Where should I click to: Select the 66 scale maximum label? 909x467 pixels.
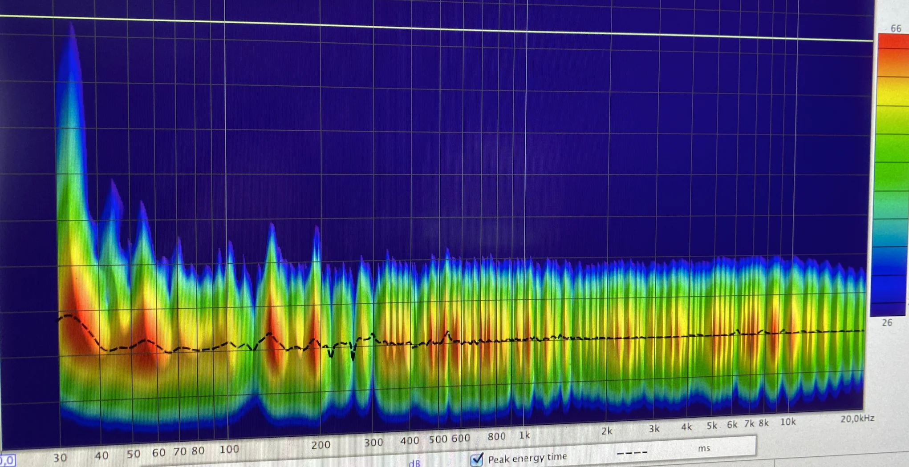click(x=896, y=28)
